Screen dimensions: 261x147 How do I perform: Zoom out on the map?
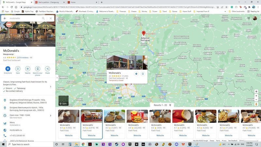point(256,100)
